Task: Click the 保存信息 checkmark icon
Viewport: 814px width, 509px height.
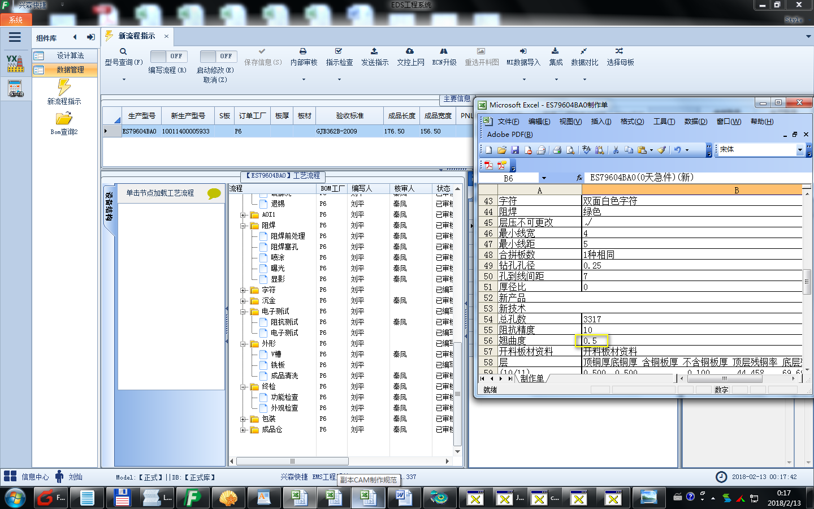Action: click(x=262, y=51)
